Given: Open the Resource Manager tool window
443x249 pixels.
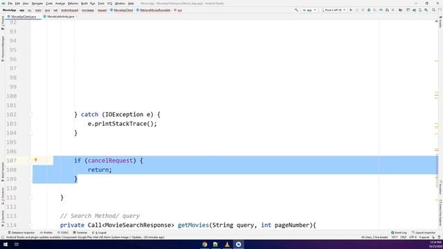Looking at the screenshot, I should 3,48.
